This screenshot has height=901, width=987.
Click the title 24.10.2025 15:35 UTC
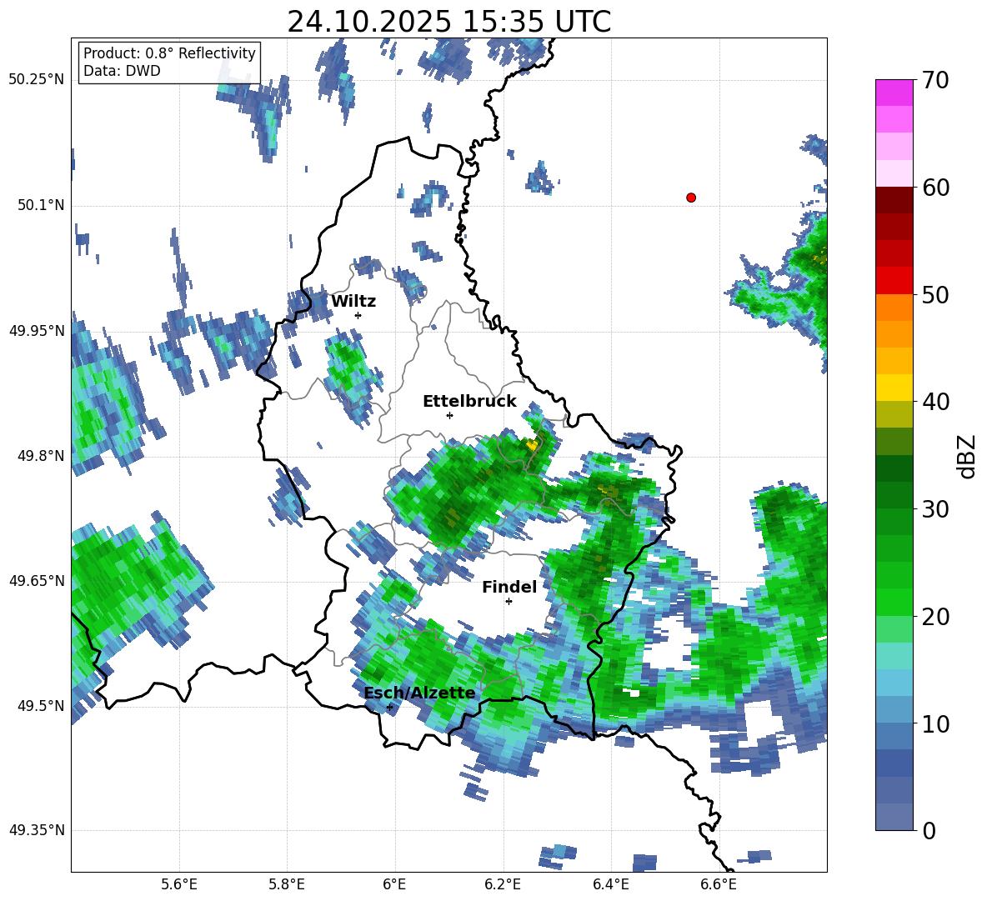(449, 22)
